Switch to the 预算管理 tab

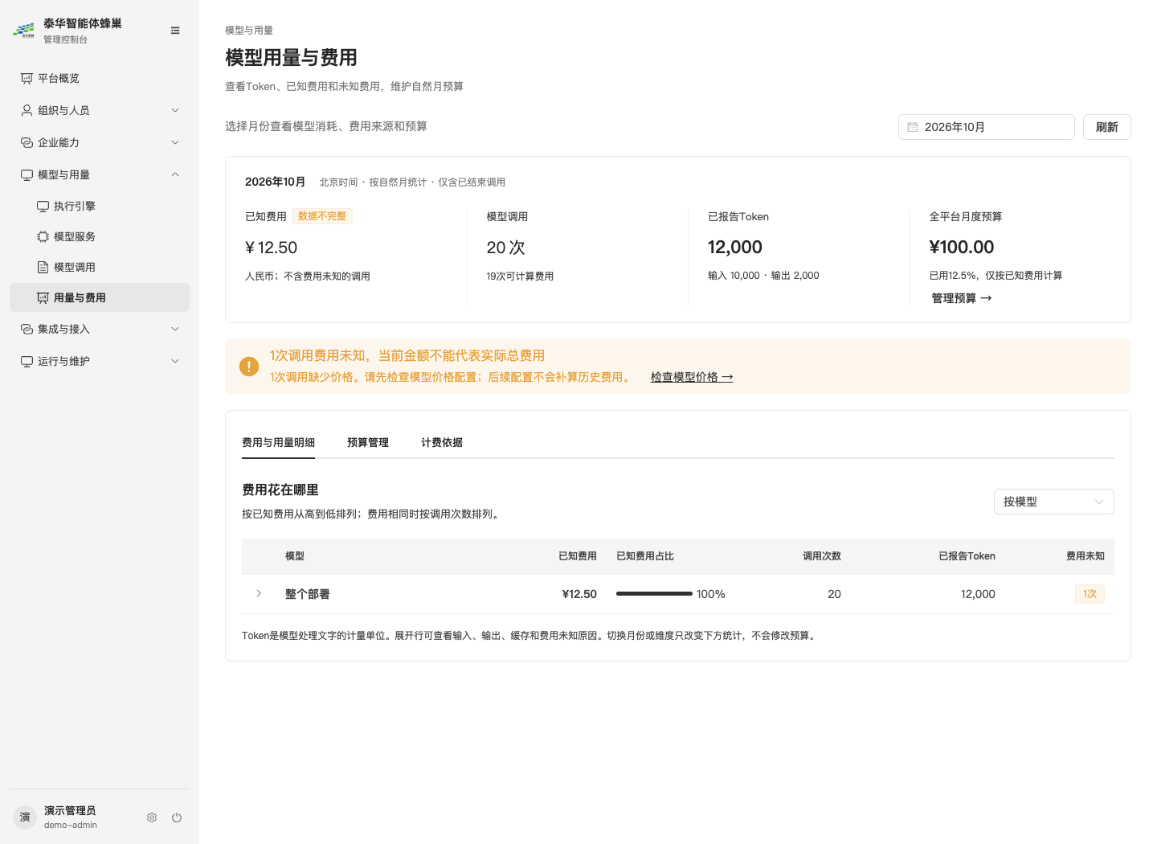(x=368, y=442)
